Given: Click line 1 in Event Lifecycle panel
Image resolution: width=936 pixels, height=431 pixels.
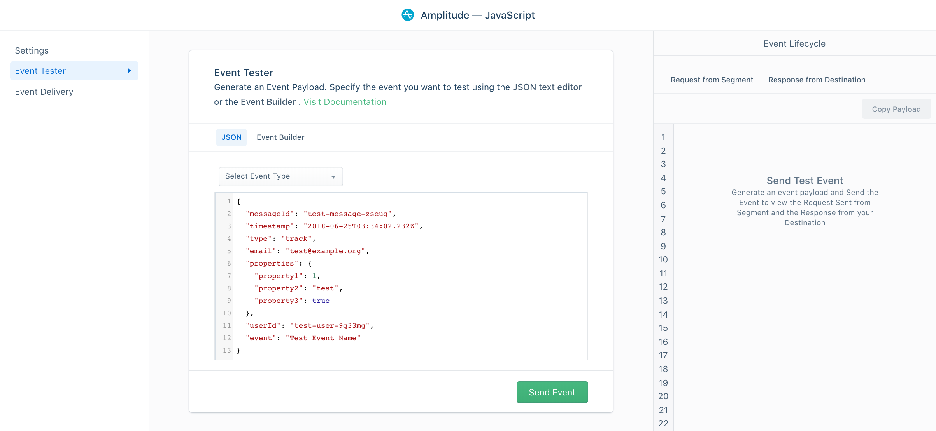Looking at the screenshot, I should [663, 137].
